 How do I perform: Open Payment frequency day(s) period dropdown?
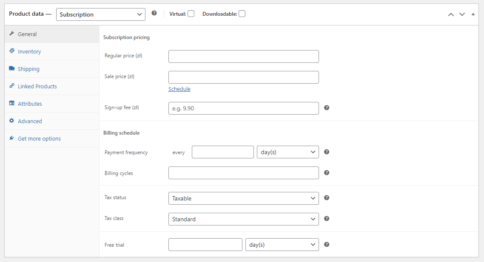pyautogui.click(x=288, y=152)
